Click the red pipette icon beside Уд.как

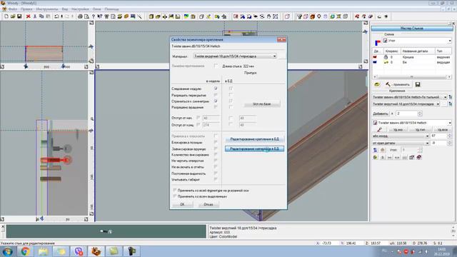point(379,129)
